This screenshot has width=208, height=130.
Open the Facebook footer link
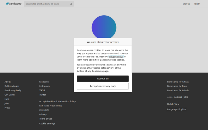pos(44,82)
